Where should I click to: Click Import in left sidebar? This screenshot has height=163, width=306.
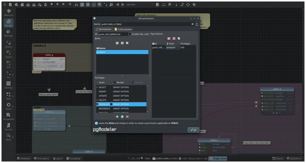point(9,44)
